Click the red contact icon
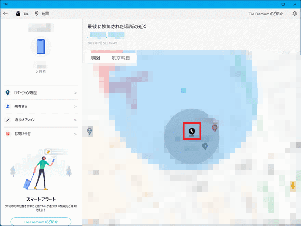The width and height of the screenshot is (301, 226). (x=8, y=134)
